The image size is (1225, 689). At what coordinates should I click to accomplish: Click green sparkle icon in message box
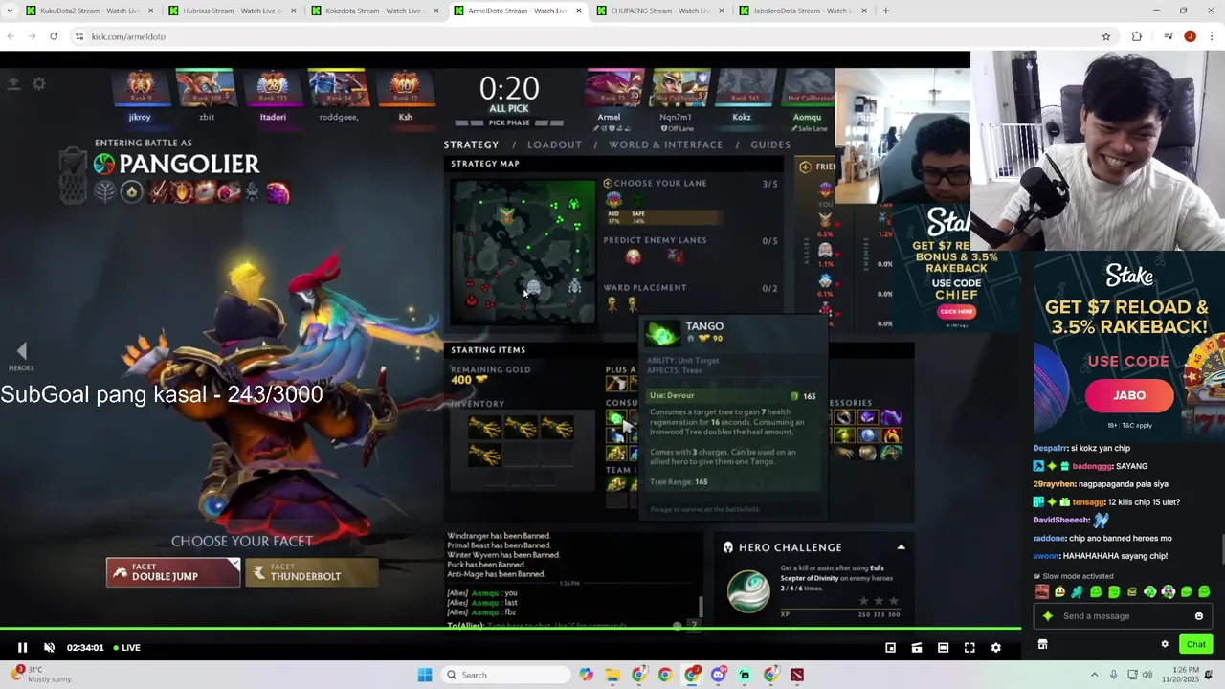1048,616
